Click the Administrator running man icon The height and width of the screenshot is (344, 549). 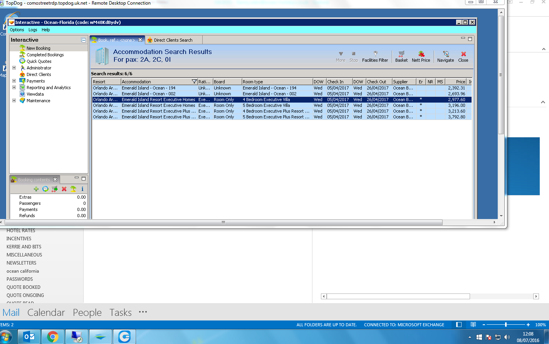[x=22, y=68]
